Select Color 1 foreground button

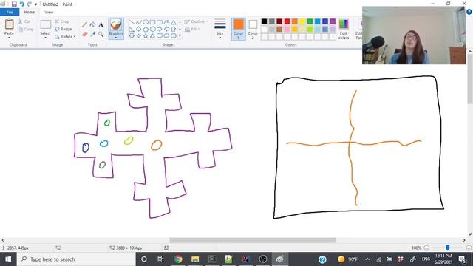coord(238,29)
